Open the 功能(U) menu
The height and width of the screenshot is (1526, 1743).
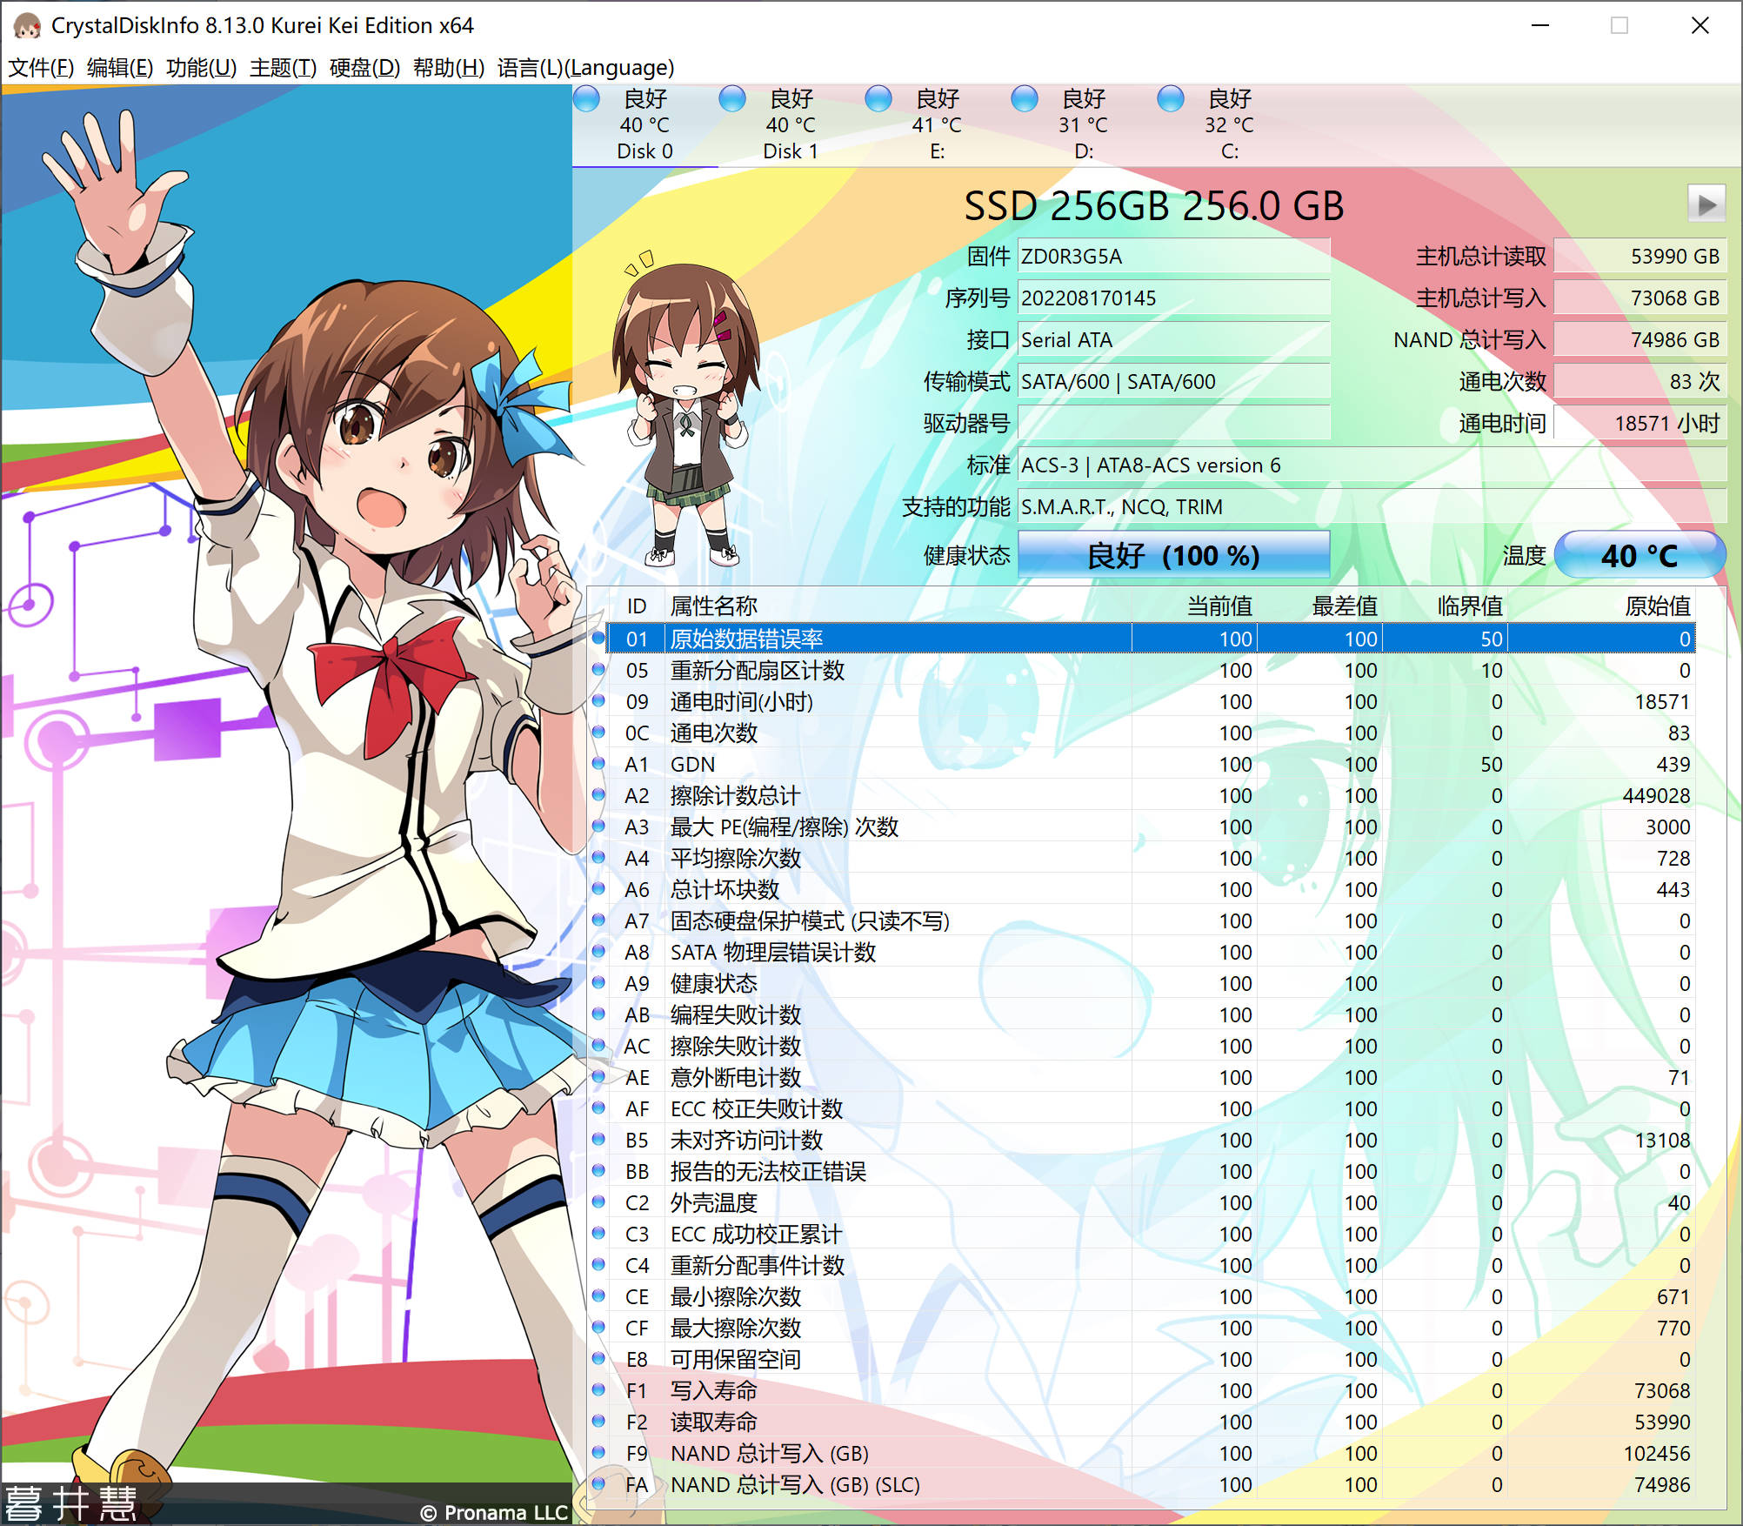pos(201,67)
